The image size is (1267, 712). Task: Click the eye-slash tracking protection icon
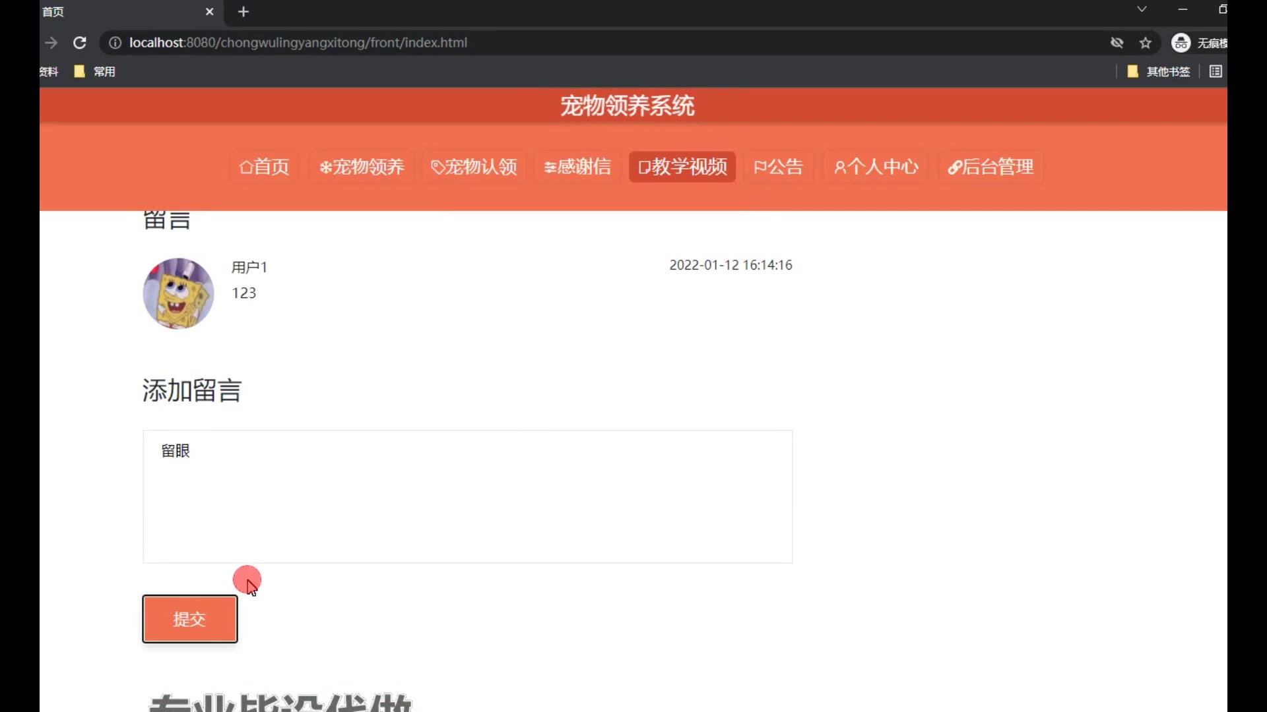pos(1117,43)
